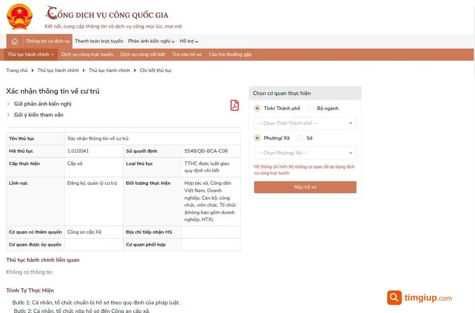475x313 pixels.
Task: Select the Bộ ngành radio option
Action: [x=310, y=108]
